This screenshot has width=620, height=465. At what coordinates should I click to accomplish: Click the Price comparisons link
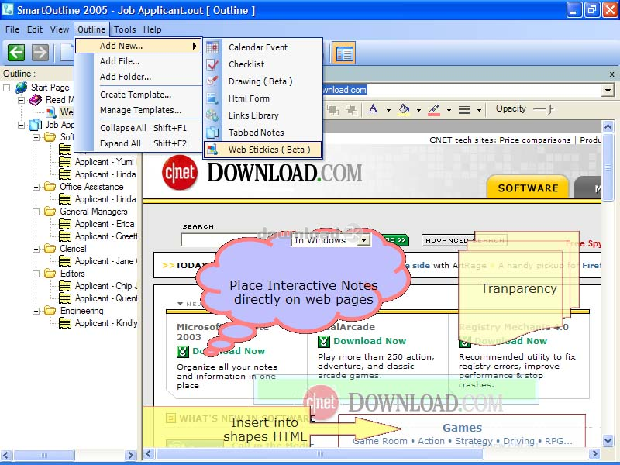point(535,140)
